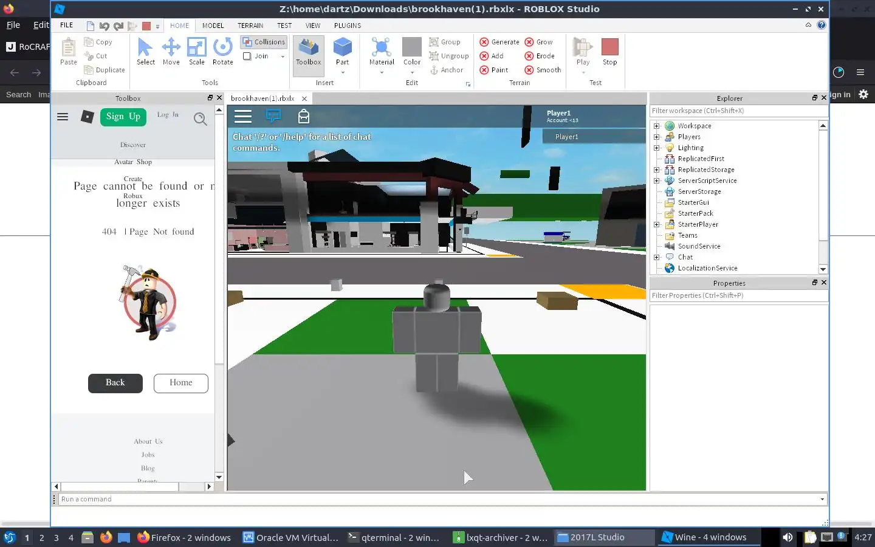
Task: Expand the Workspace tree node
Action: [x=656, y=126]
